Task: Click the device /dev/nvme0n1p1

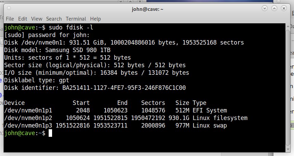Action: [28, 110]
